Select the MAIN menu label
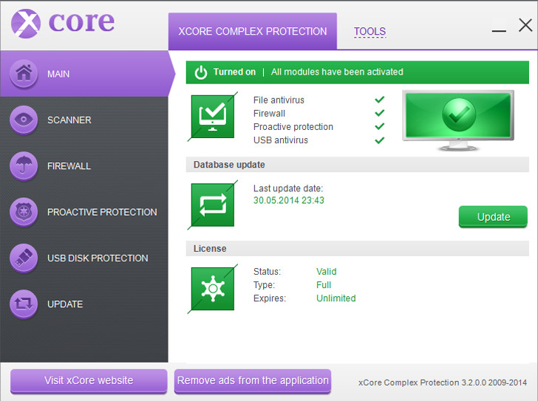The width and height of the screenshot is (538, 401). tap(58, 74)
